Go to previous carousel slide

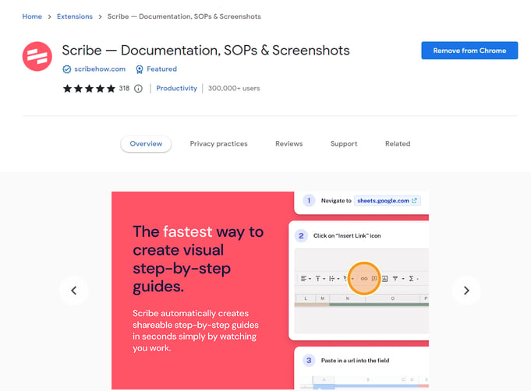[x=74, y=291]
